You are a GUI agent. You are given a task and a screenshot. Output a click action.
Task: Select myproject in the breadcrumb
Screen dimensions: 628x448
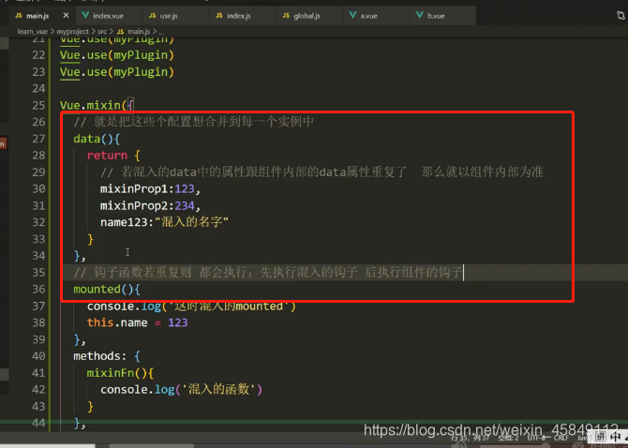tap(72, 31)
